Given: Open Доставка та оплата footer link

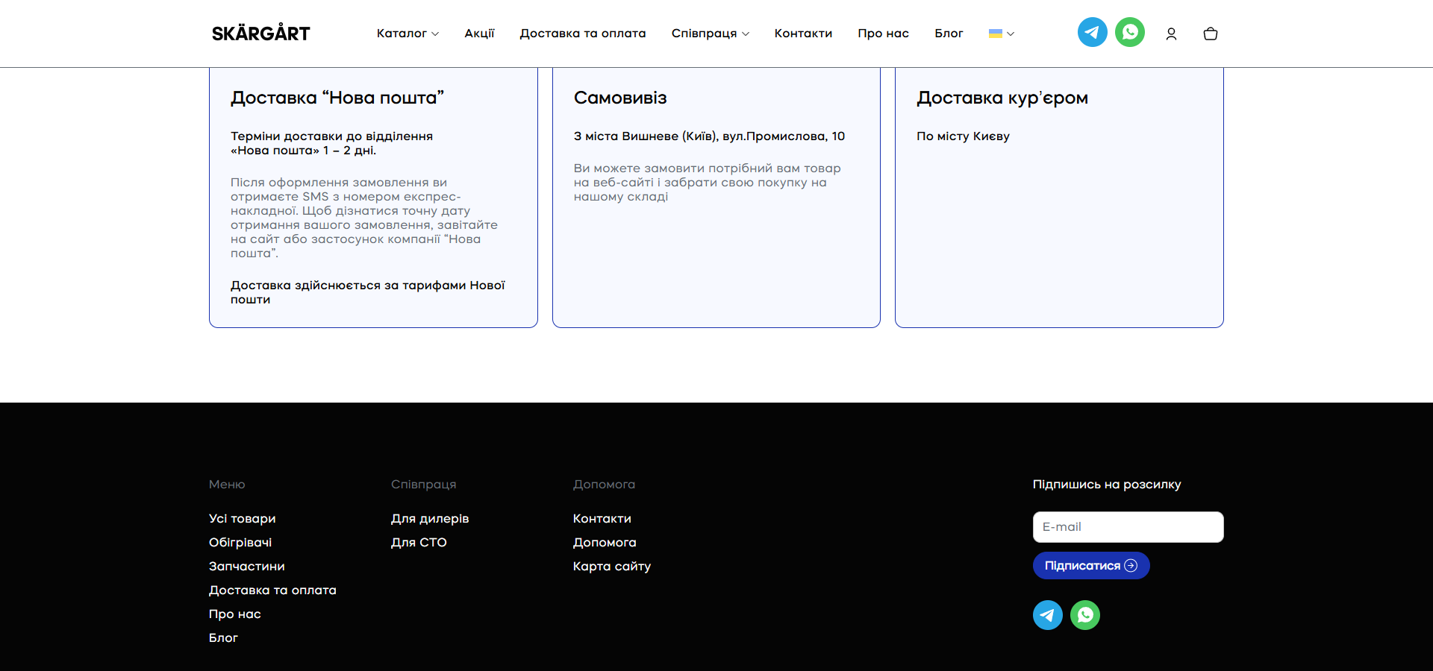Looking at the screenshot, I should coord(272,590).
